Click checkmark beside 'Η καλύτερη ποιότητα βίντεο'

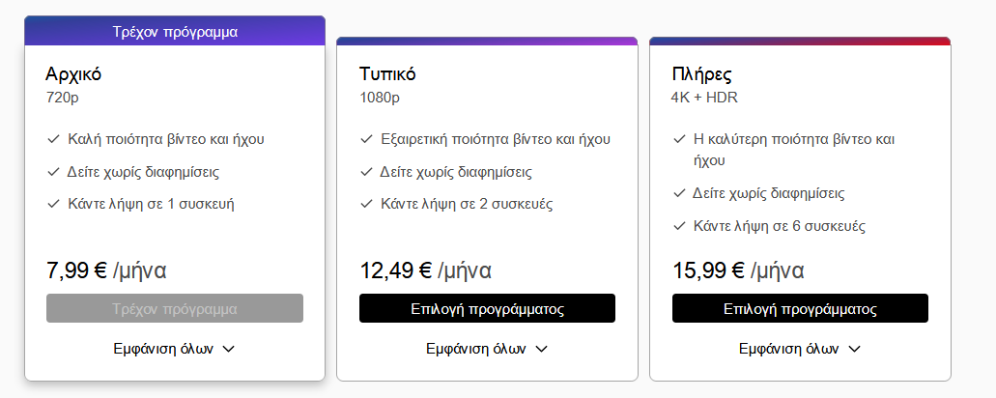pos(679,139)
